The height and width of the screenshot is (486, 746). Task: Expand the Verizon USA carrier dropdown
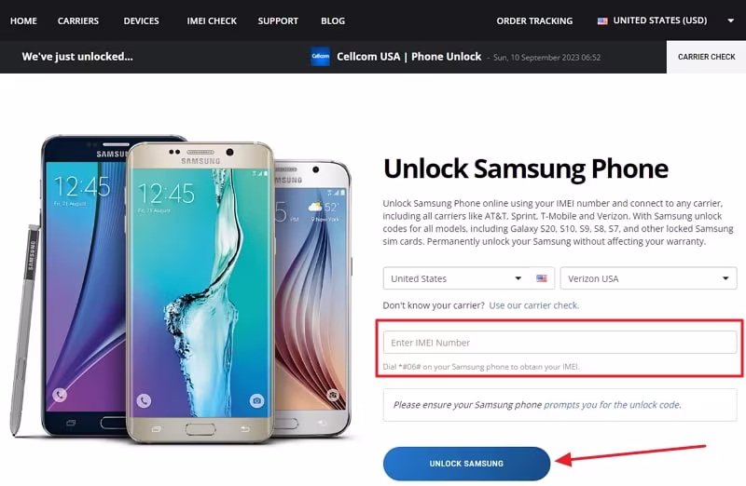pyautogui.click(x=648, y=278)
